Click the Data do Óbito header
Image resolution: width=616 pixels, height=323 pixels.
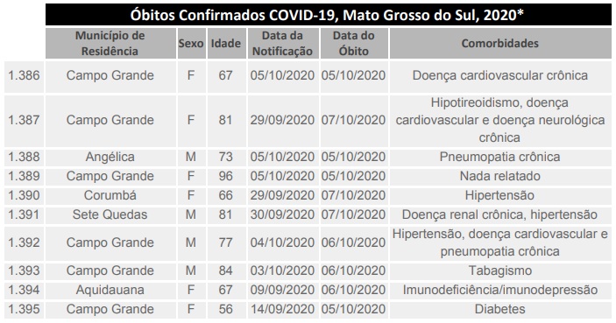click(x=354, y=43)
